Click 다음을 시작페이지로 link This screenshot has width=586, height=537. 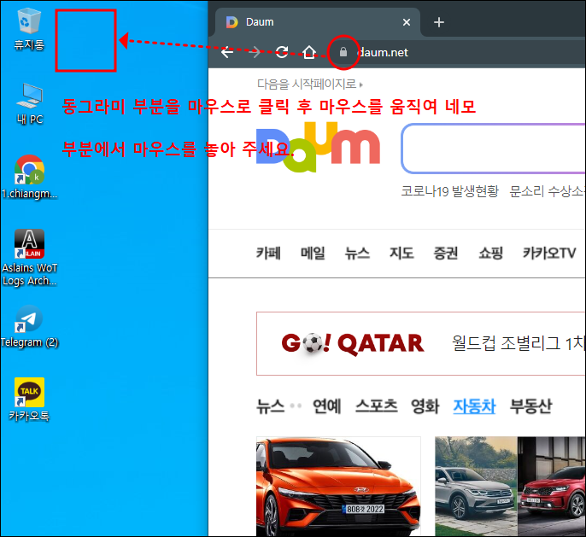tap(310, 84)
